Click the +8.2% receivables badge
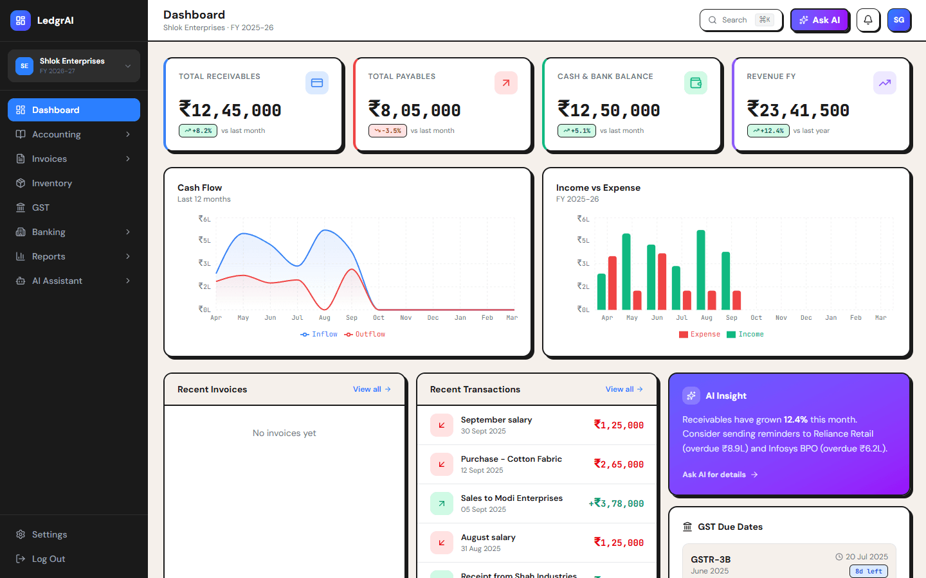This screenshot has width=926, height=578. tap(198, 130)
